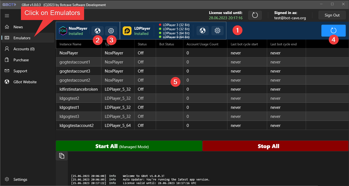Open the Support section
The width and height of the screenshot is (349, 186).
(x=20, y=71)
